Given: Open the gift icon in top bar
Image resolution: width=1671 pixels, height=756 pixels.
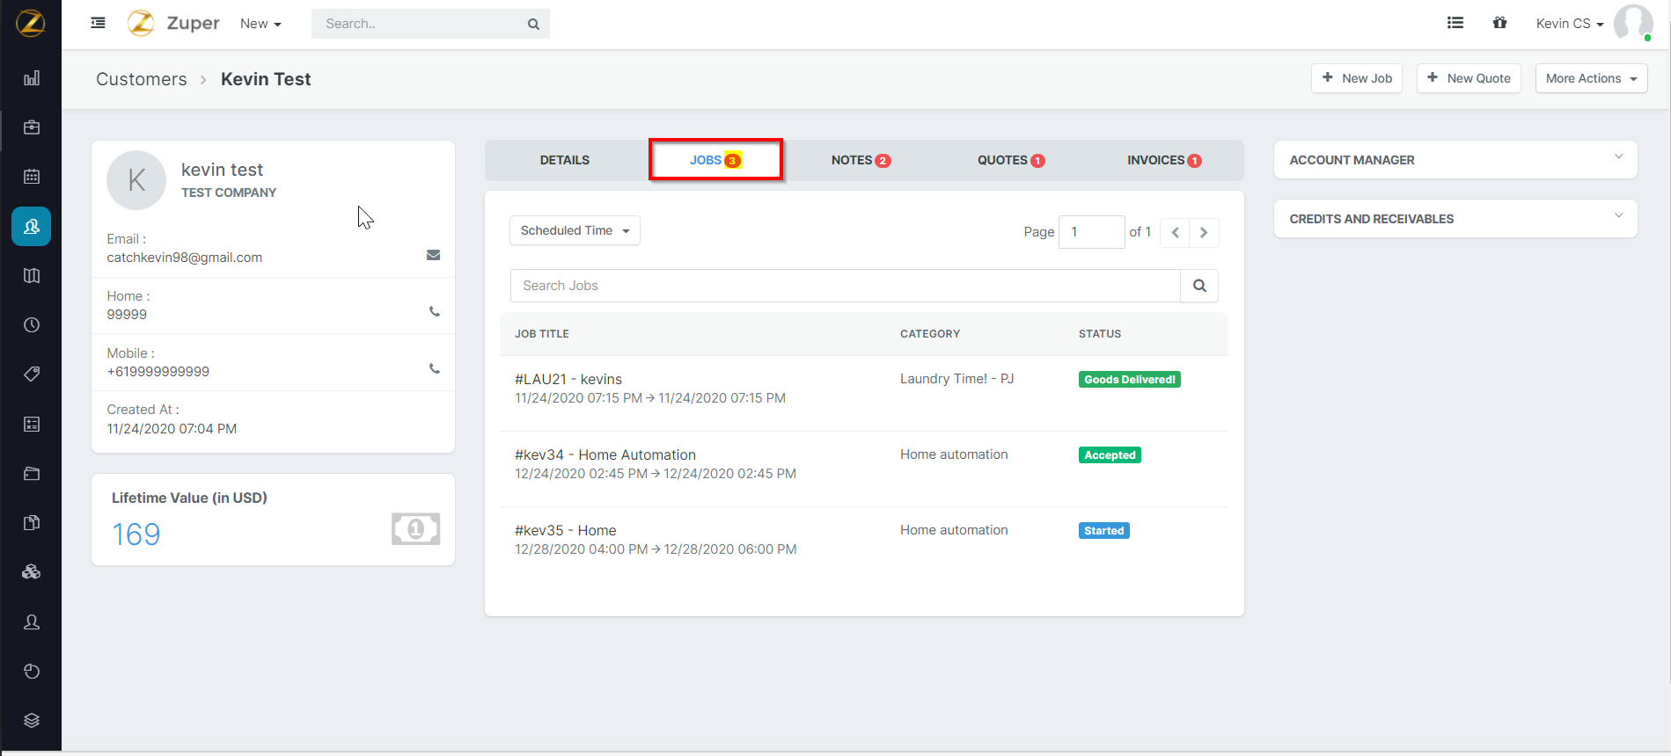Looking at the screenshot, I should pos(1499,23).
